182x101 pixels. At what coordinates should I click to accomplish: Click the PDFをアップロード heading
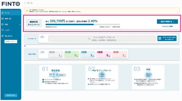[x=102, y=70]
